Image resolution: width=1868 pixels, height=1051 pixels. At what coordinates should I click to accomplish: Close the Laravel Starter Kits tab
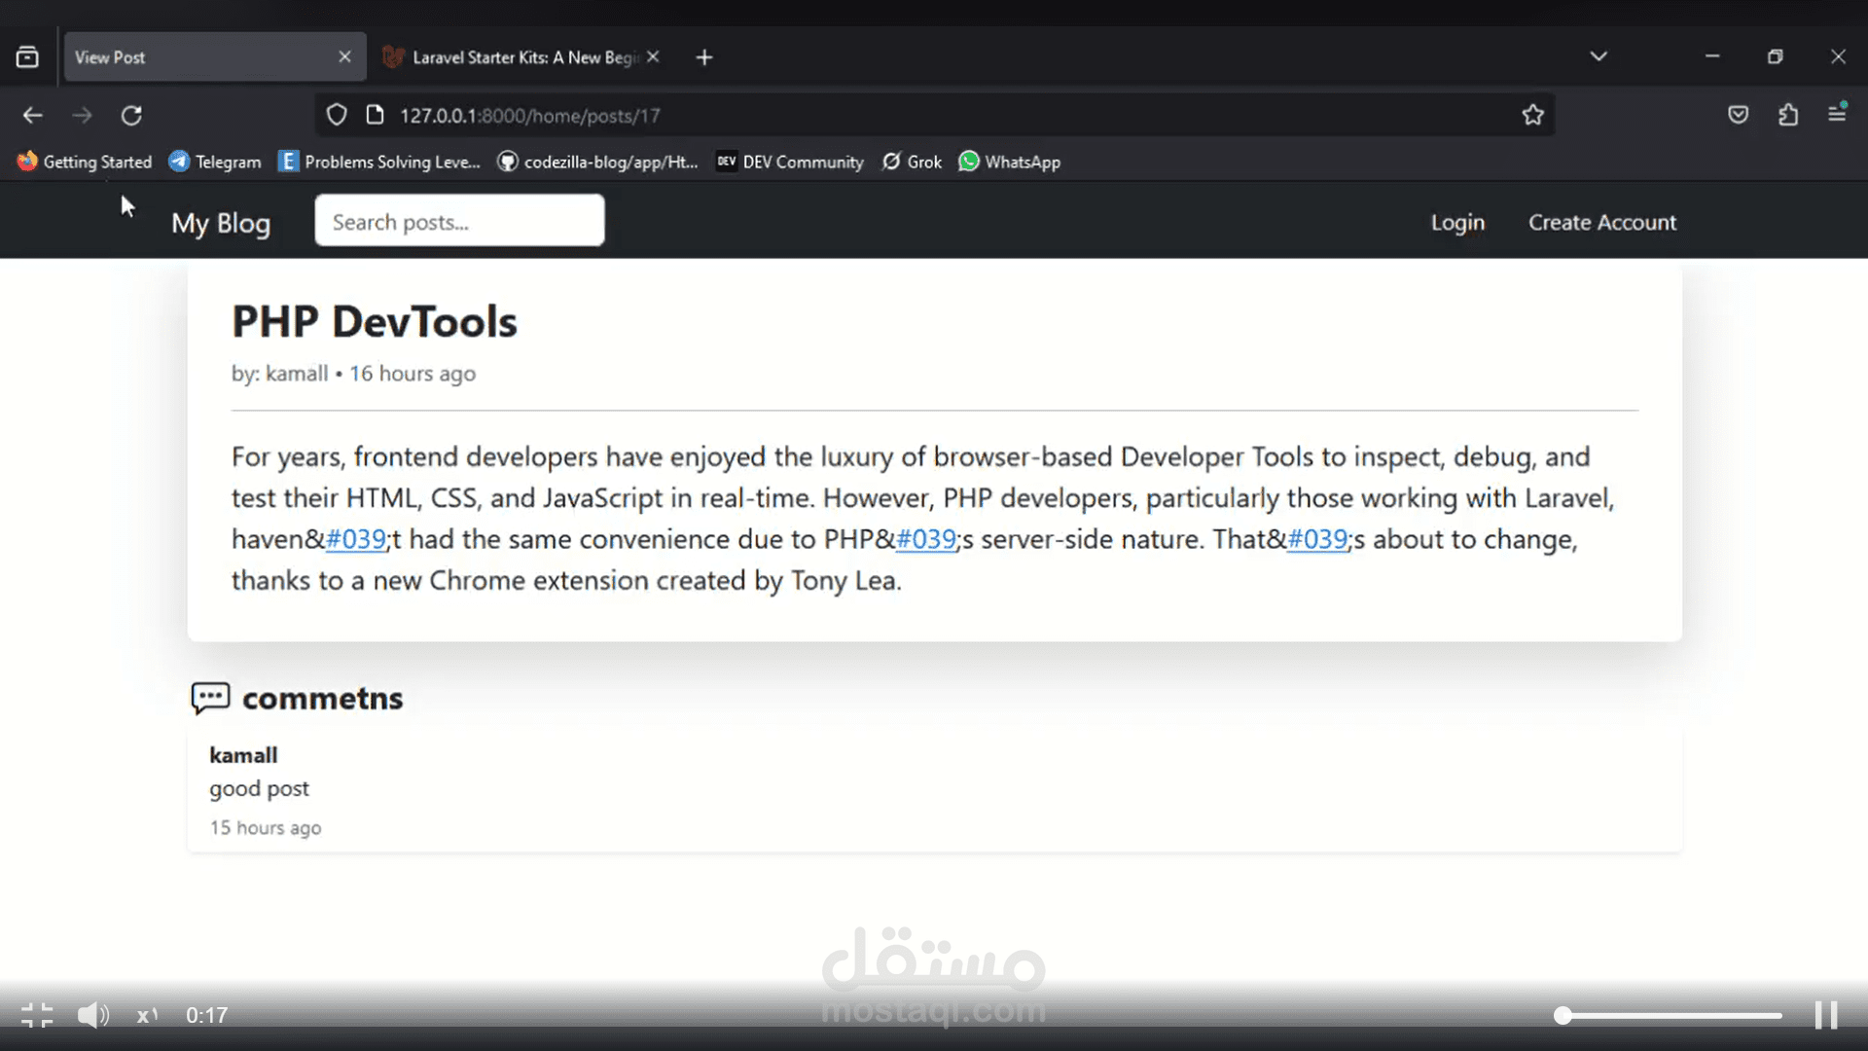[653, 56]
